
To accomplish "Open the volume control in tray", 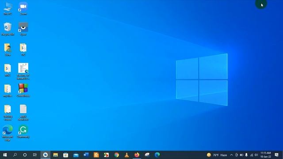I will click(x=256, y=155).
